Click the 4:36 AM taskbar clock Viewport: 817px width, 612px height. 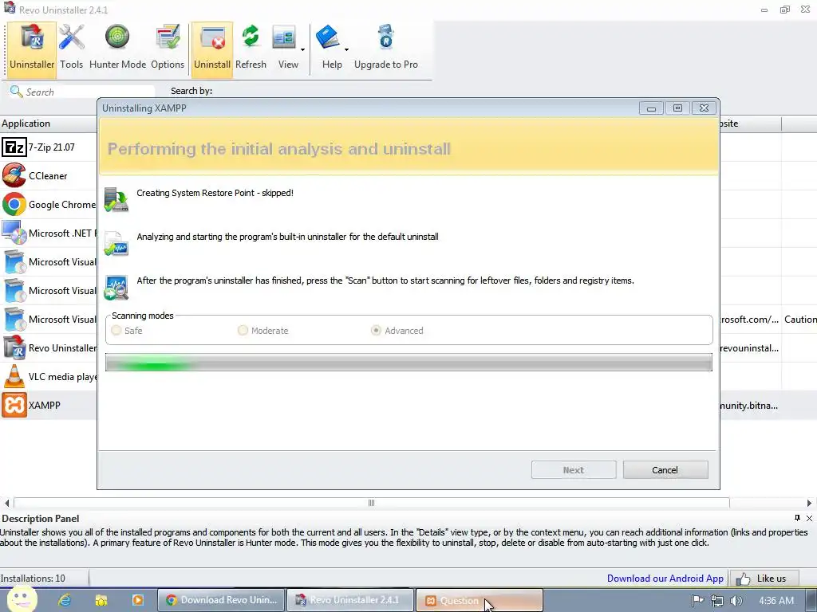(776, 601)
